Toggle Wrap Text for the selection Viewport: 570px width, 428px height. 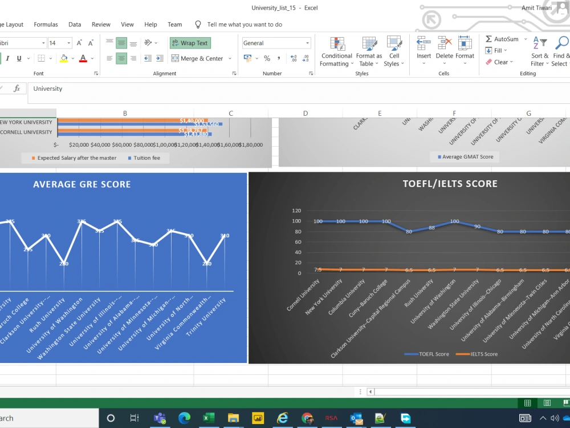click(190, 43)
